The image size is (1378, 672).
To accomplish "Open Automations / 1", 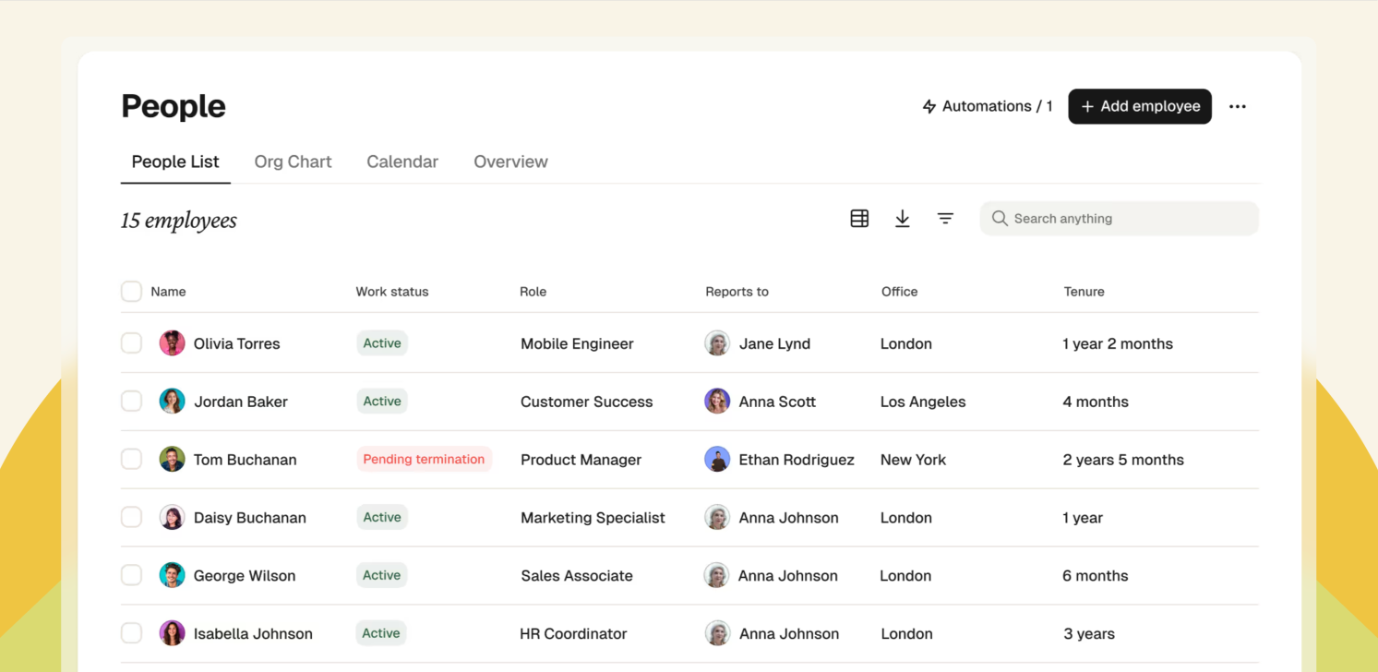I will [x=988, y=105].
